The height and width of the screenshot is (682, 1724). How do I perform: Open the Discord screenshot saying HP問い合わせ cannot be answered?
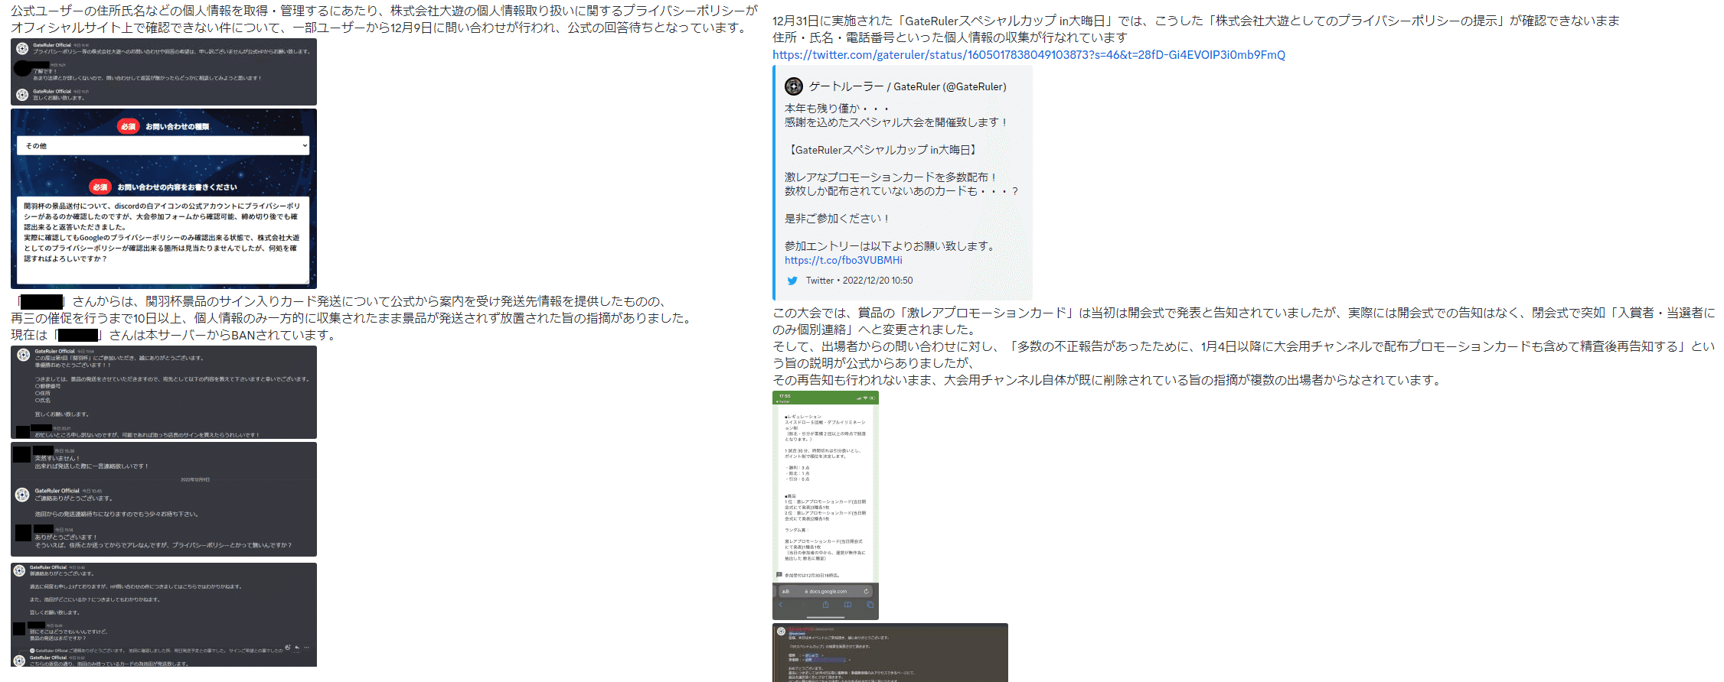[164, 615]
